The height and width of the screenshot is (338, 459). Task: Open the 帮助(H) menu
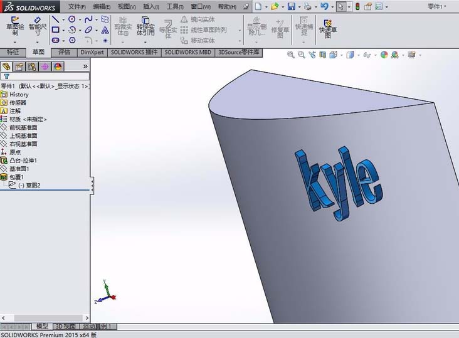coord(228,6)
